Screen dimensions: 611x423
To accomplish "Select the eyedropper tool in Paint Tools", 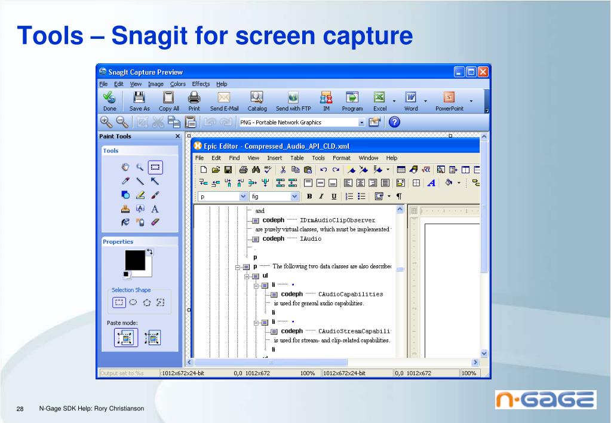I will (125, 181).
